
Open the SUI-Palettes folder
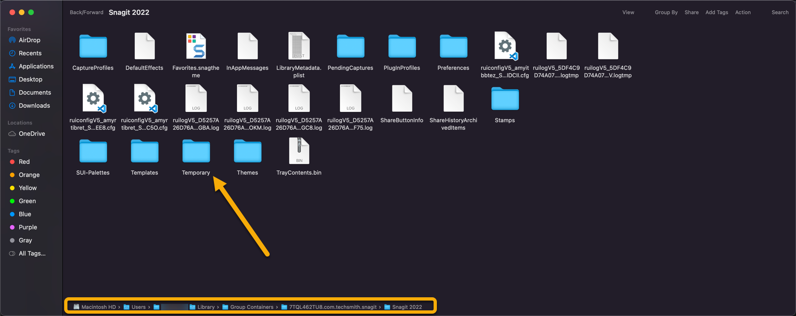(93, 152)
